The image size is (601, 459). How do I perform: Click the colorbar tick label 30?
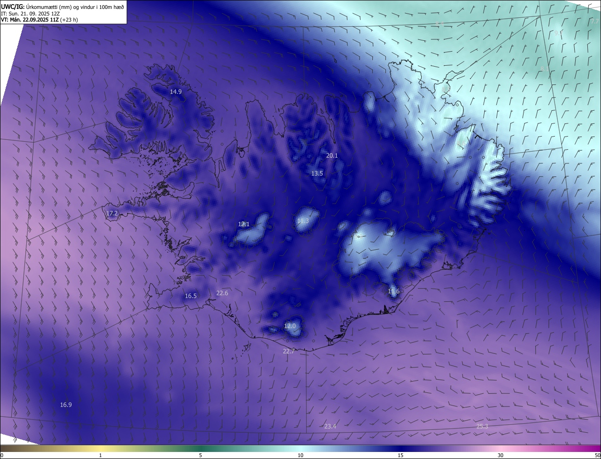501,455
